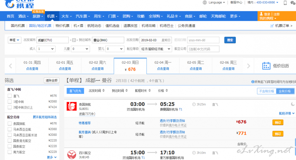Select 泰国狮航 airline checkbox

[10, 123]
